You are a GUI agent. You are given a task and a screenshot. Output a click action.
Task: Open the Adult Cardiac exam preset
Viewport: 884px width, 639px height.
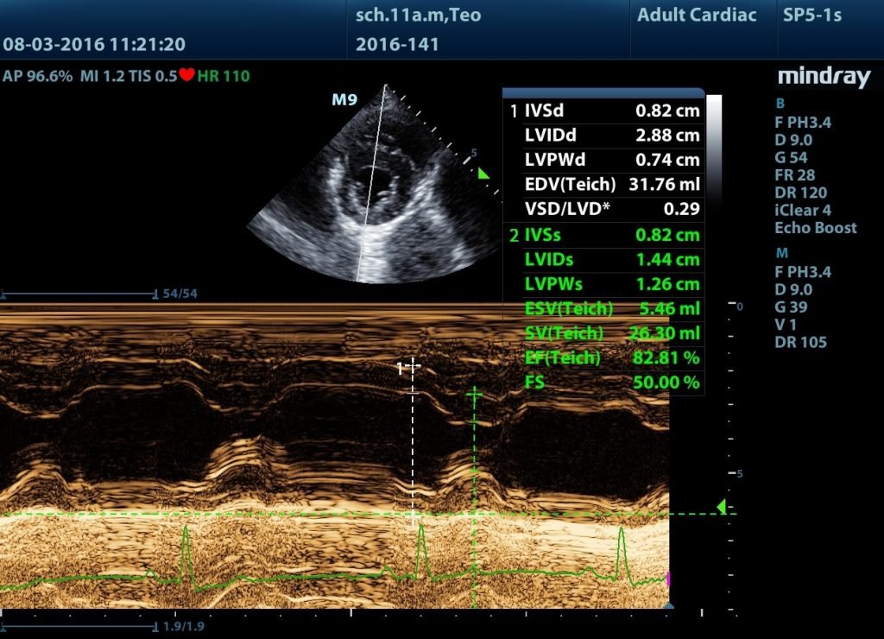pyautogui.click(x=696, y=15)
